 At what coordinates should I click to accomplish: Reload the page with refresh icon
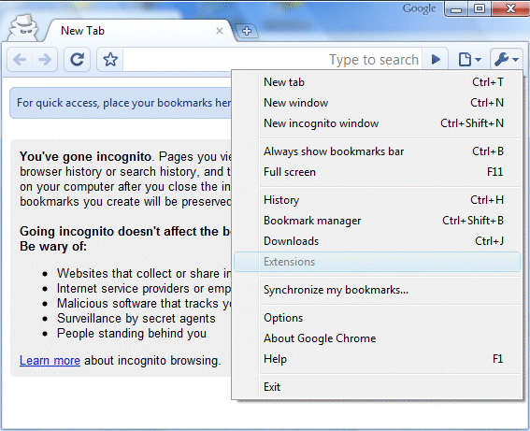click(77, 60)
